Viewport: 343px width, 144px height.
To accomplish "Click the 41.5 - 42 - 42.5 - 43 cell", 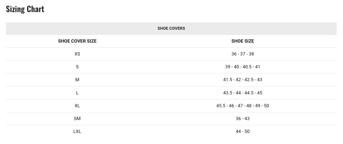I will 243,80.
